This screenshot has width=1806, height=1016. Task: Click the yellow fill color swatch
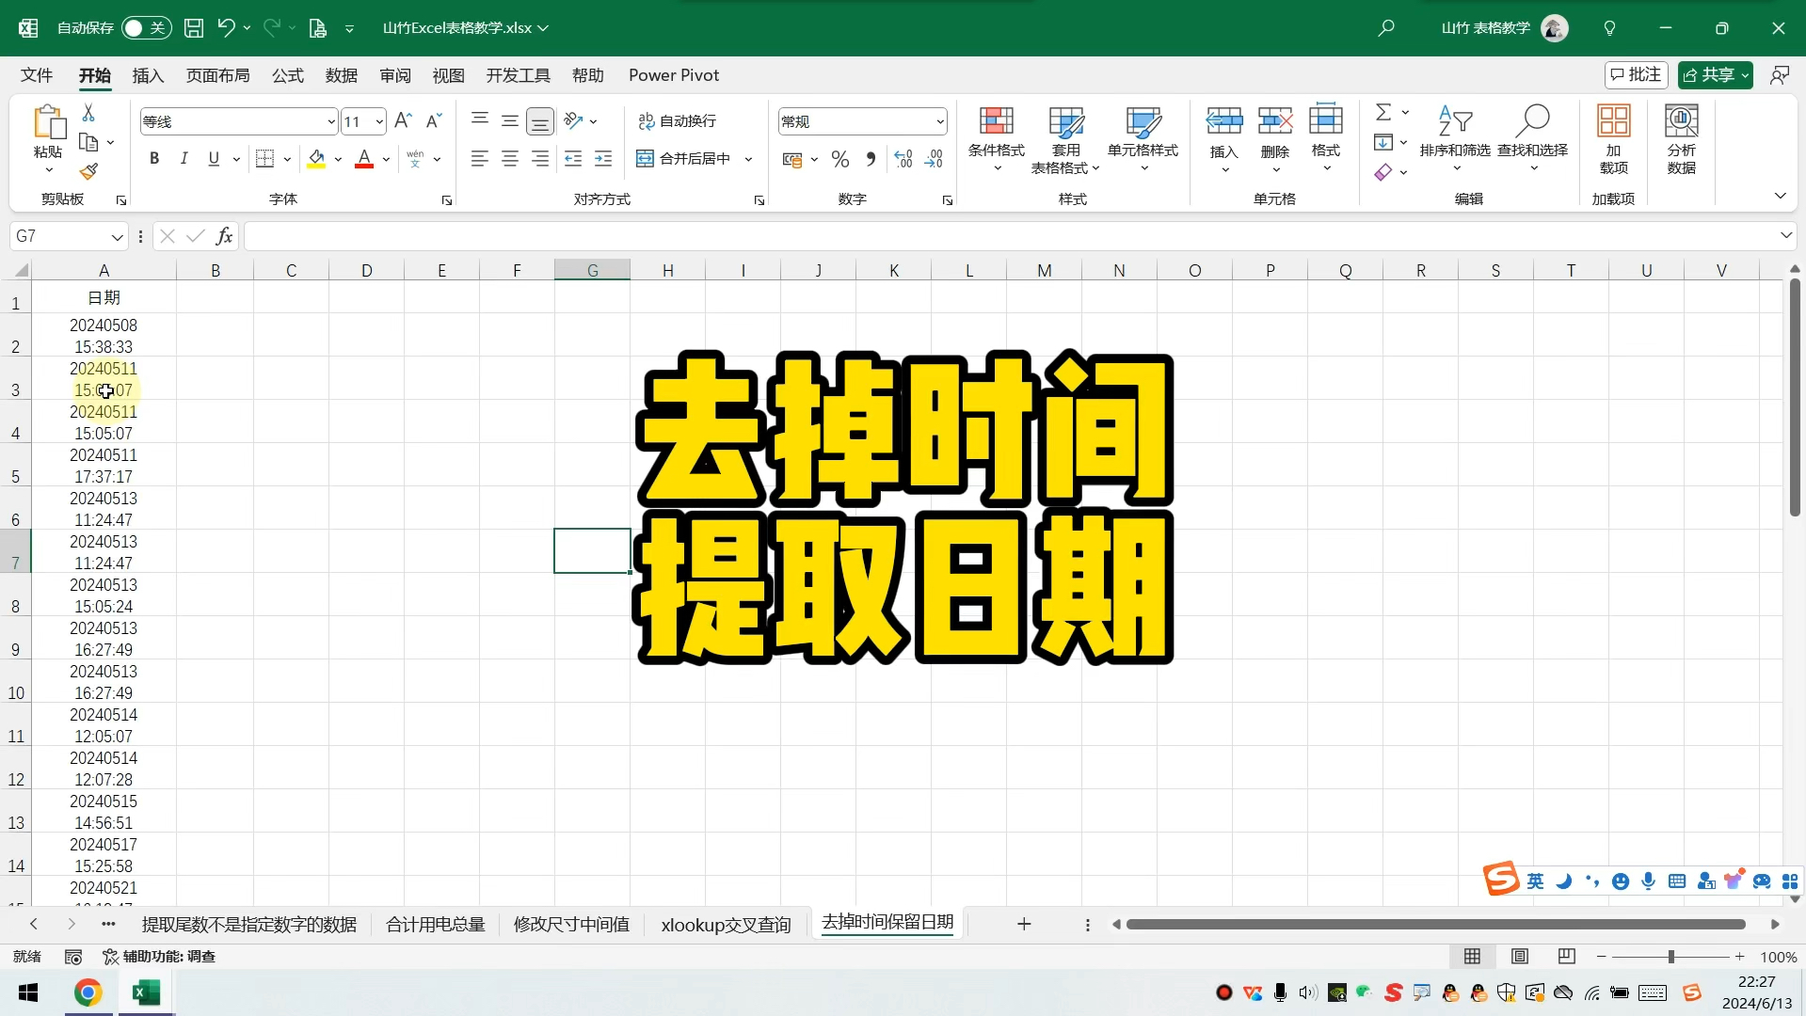click(317, 159)
